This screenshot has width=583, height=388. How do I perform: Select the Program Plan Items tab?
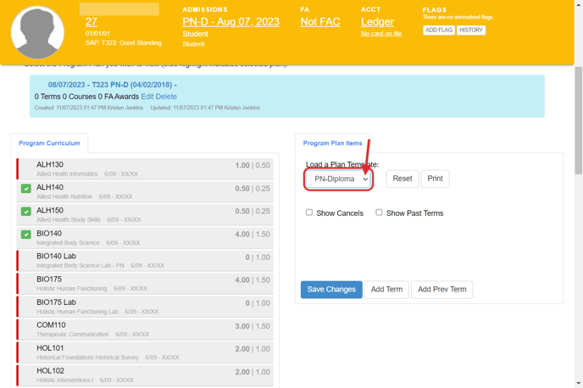pyautogui.click(x=332, y=144)
